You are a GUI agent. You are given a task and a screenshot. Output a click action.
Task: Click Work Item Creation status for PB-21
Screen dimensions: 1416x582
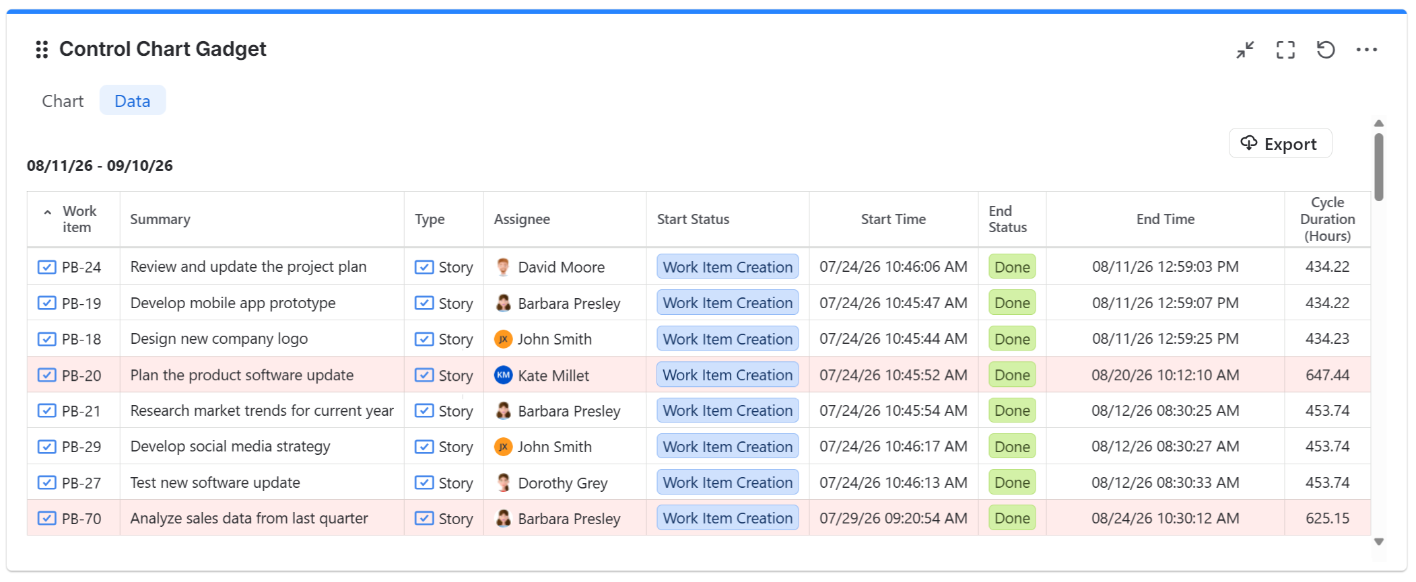coord(728,410)
